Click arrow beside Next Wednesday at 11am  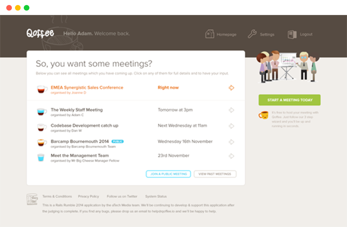[x=231, y=126]
